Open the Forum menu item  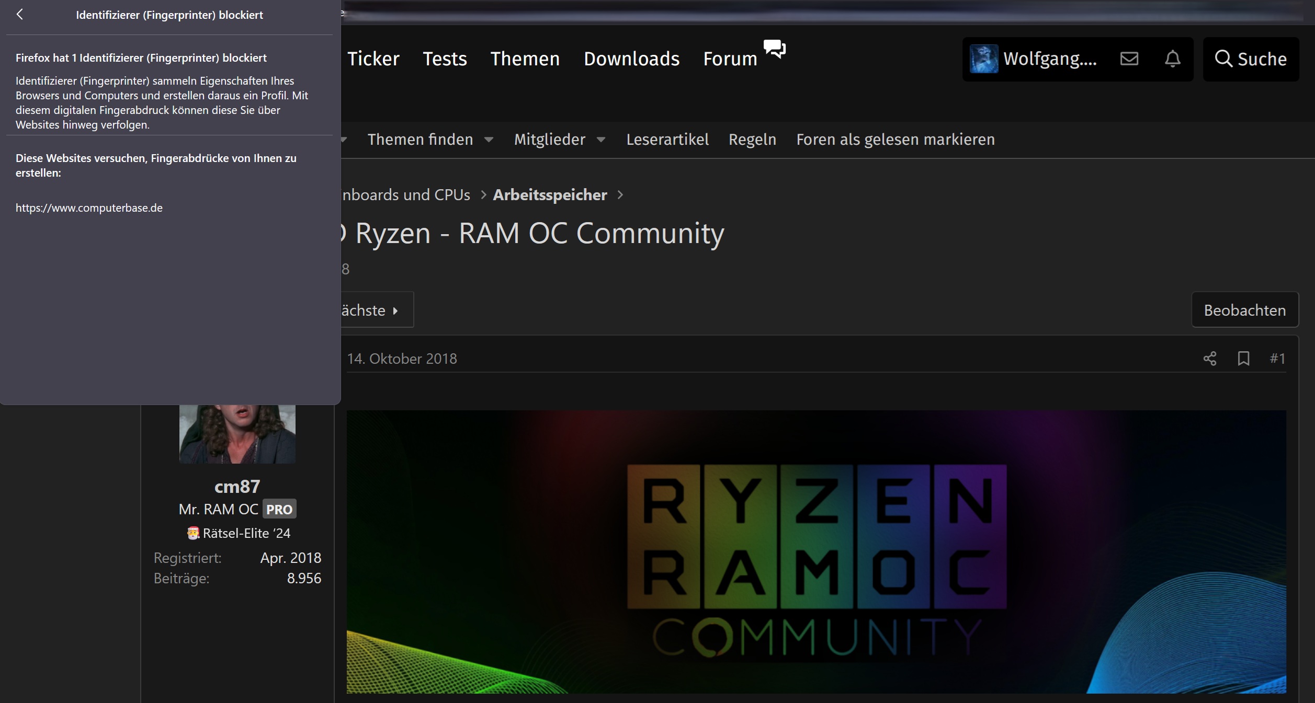tap(730, 59)
